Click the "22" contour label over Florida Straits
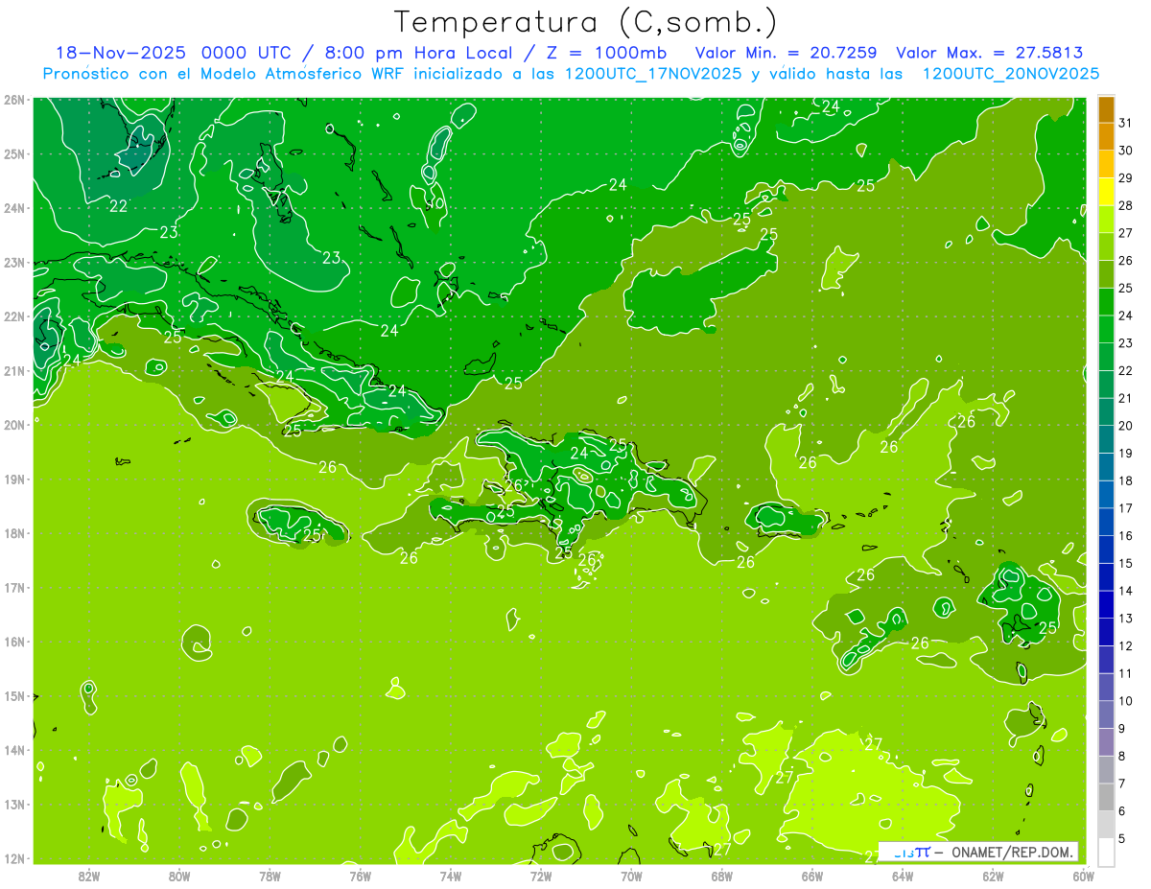The image size is (1151, 889). pyautogui.click(x=119, y=206)
